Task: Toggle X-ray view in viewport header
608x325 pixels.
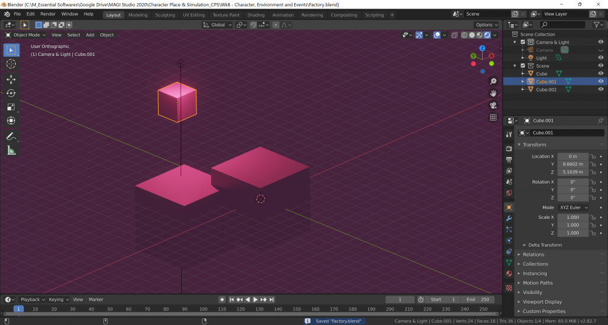Action: coord(454,35)
